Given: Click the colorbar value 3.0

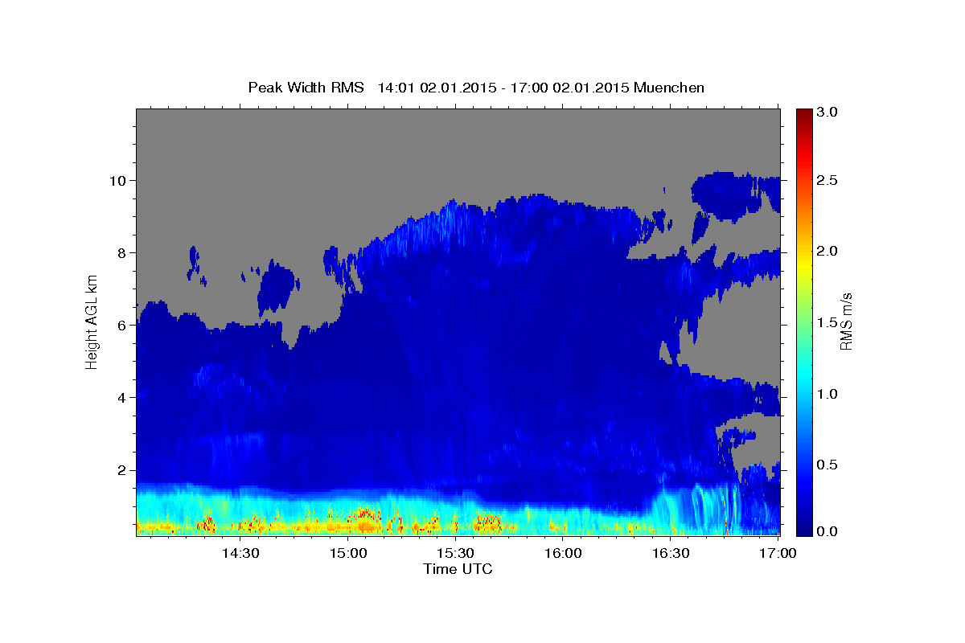Looking at the screenshot, I should (827, 113).
